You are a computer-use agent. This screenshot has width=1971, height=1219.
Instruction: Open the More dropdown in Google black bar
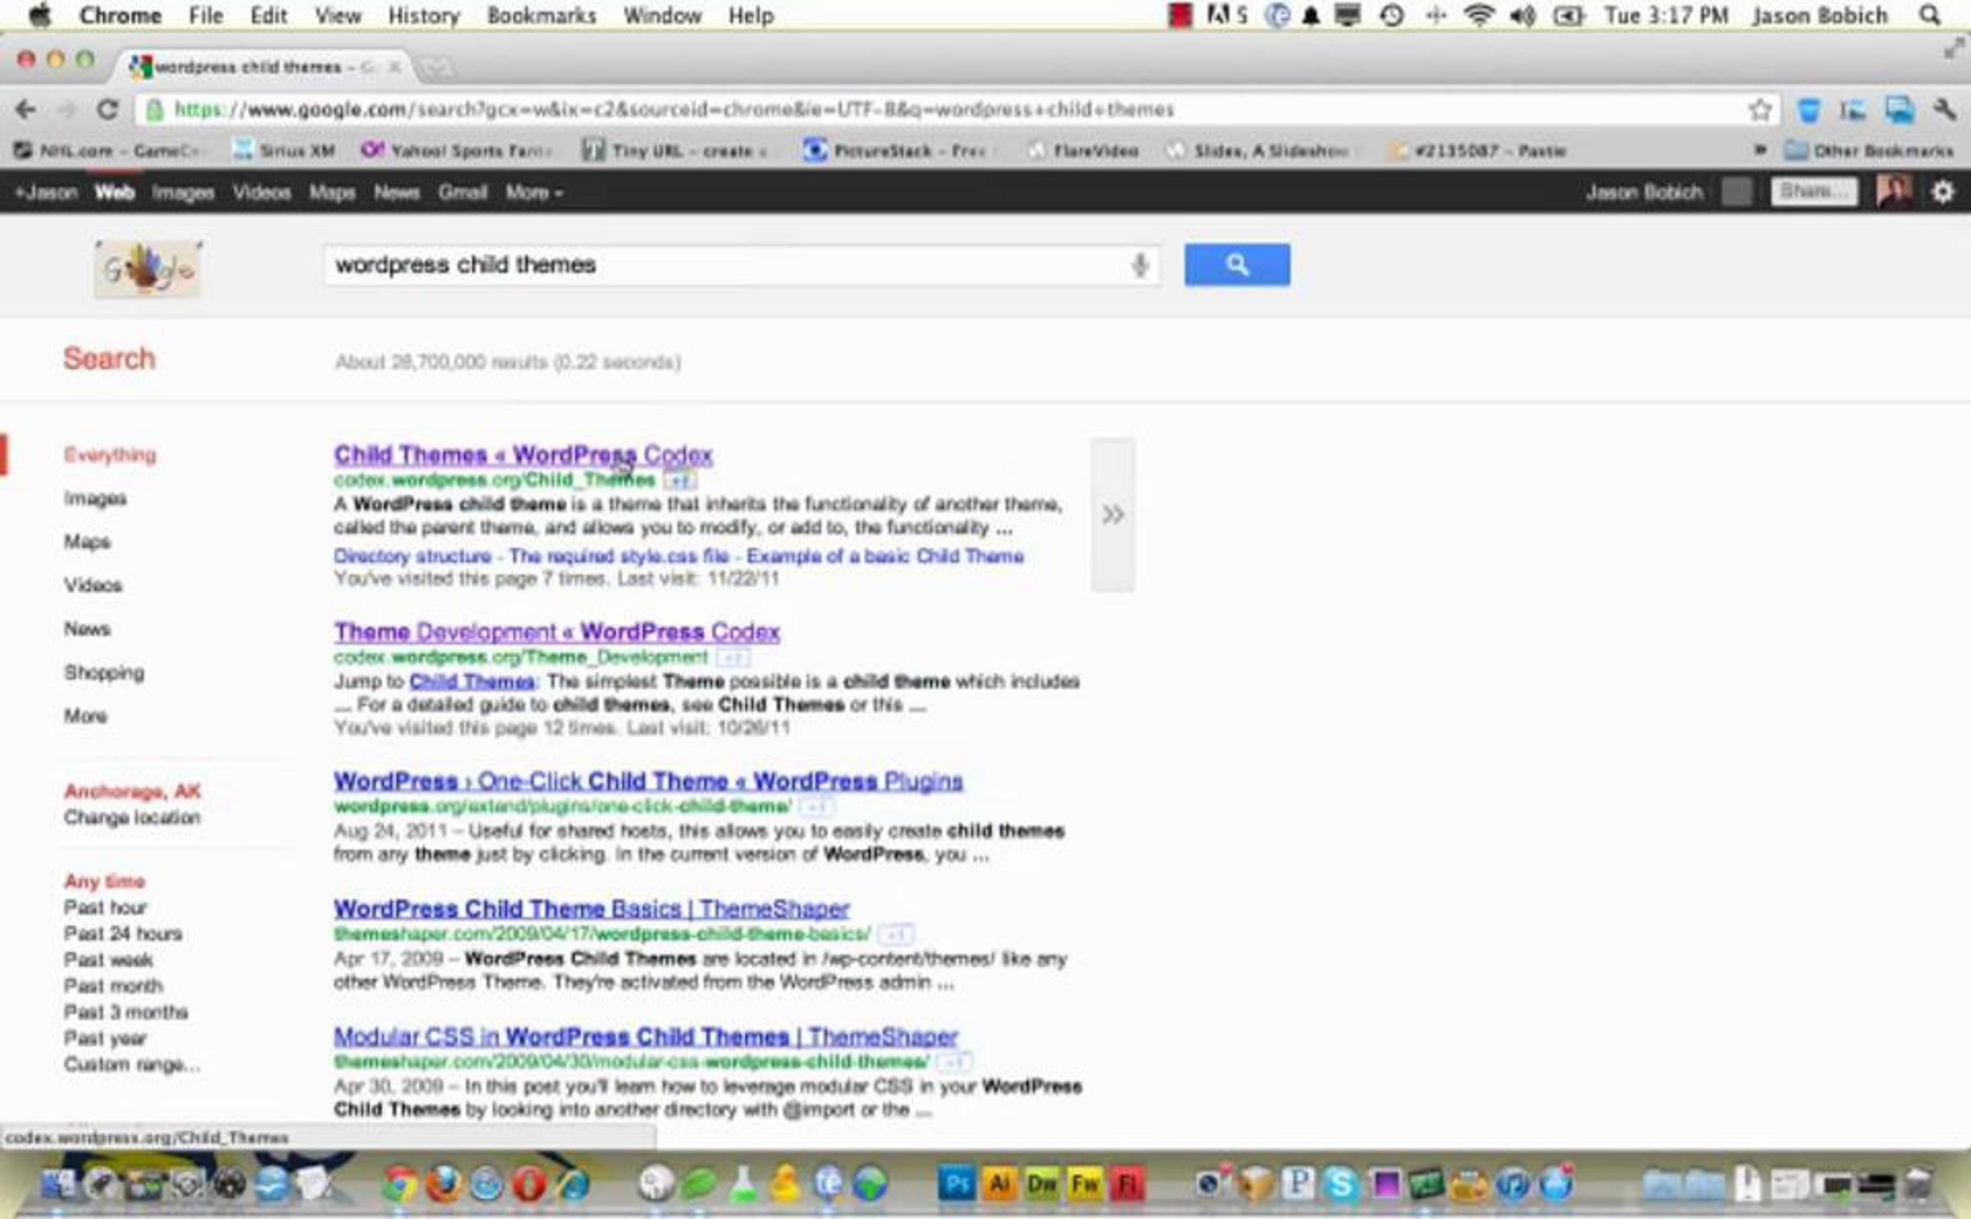point(534,193)
